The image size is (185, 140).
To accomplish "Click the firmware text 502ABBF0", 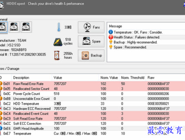I will tap(19, 50).
